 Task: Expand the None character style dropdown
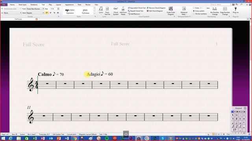point(13,13)
